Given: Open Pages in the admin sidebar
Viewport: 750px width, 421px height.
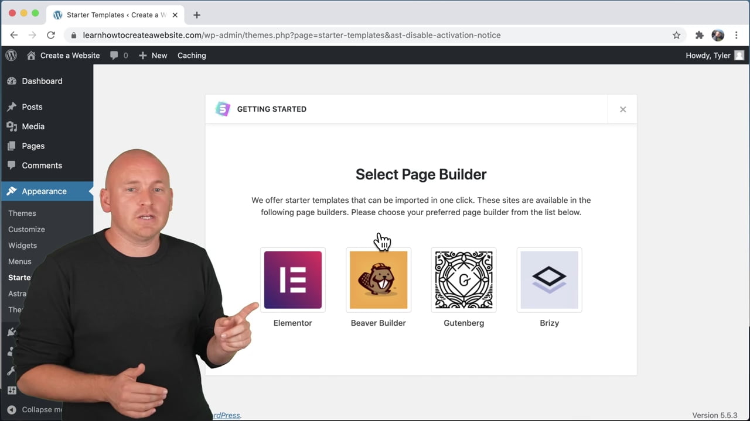Looking at the screenshot, I should (x=47, y=146).
